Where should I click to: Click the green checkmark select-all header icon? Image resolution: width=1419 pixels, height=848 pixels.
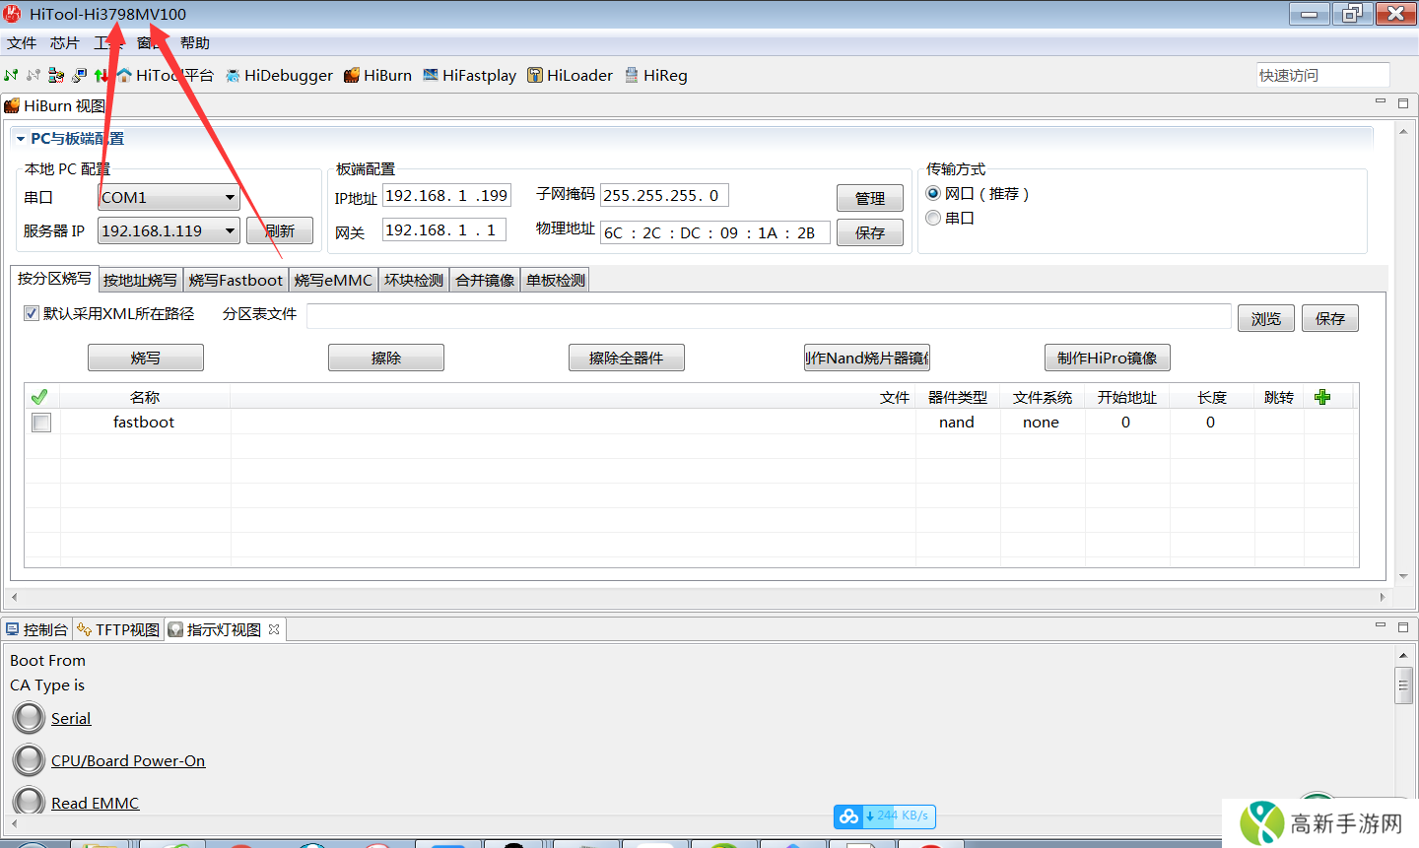[39, 397]
